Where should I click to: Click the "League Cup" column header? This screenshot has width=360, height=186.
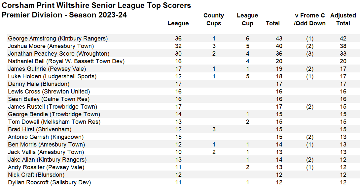click(x=247, y=19)
